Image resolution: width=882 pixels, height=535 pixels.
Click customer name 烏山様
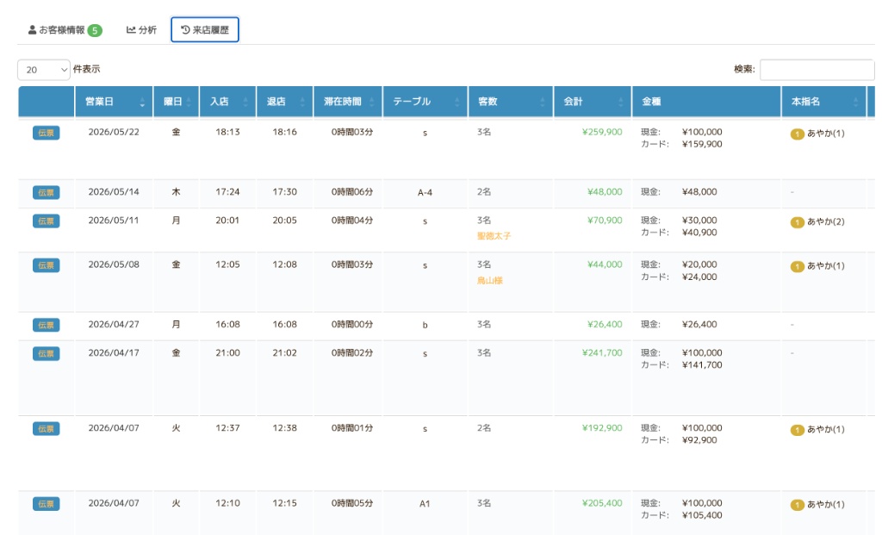coord(490,281)
